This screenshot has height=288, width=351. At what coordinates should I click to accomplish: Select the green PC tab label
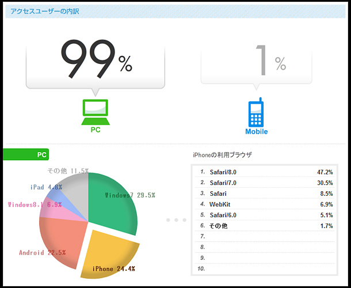point(26,154)
